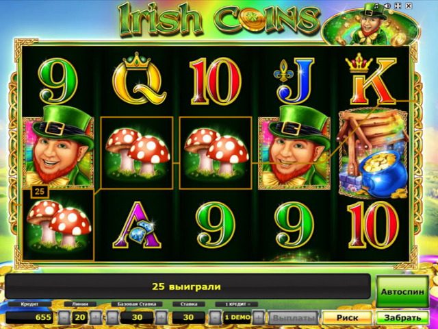Screen dimensions: 438x329
Task: Decrease the base bet (Базовая Ставка)
Action: pyautogui.click(x=112, y=317)
